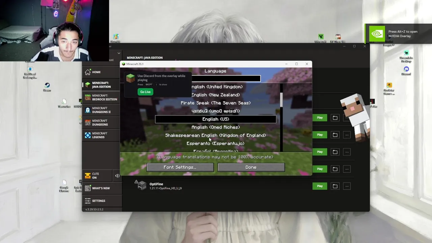
Task: Open more options for third installation row
Action: pyautogui.click(x=347, y=152)
